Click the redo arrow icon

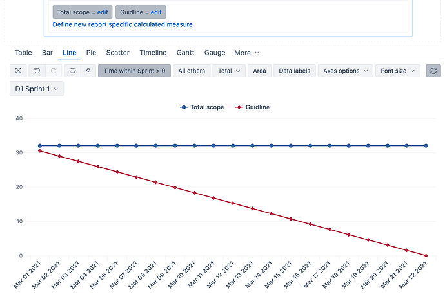pos(54,71)
